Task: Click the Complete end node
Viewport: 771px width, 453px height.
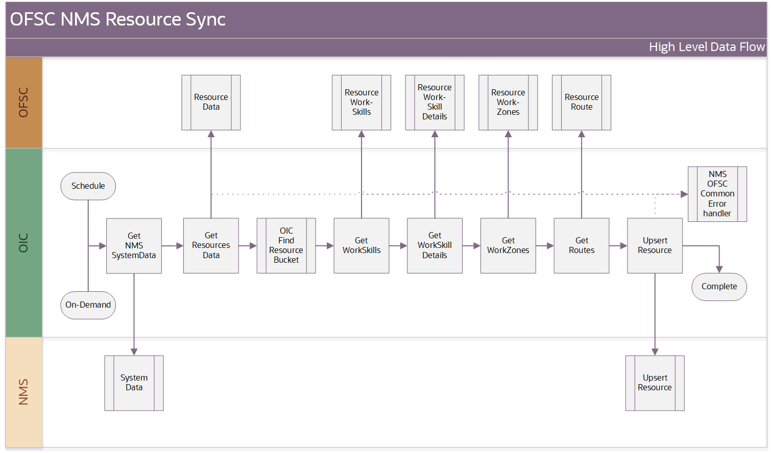Action: pyautogui.click(x=719, y=287)
